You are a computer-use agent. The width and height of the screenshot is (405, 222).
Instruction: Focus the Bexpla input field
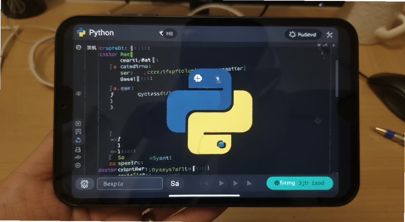click(130, 184)
